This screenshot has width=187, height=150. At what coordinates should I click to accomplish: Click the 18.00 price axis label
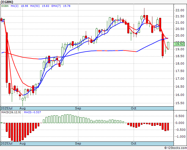click(x=180, y=64)
